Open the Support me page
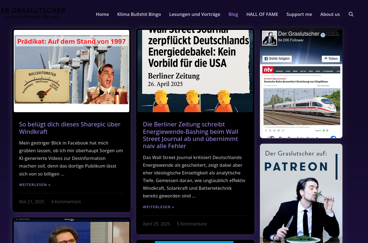This screenshot has width=368, height=243. [299, 14]
